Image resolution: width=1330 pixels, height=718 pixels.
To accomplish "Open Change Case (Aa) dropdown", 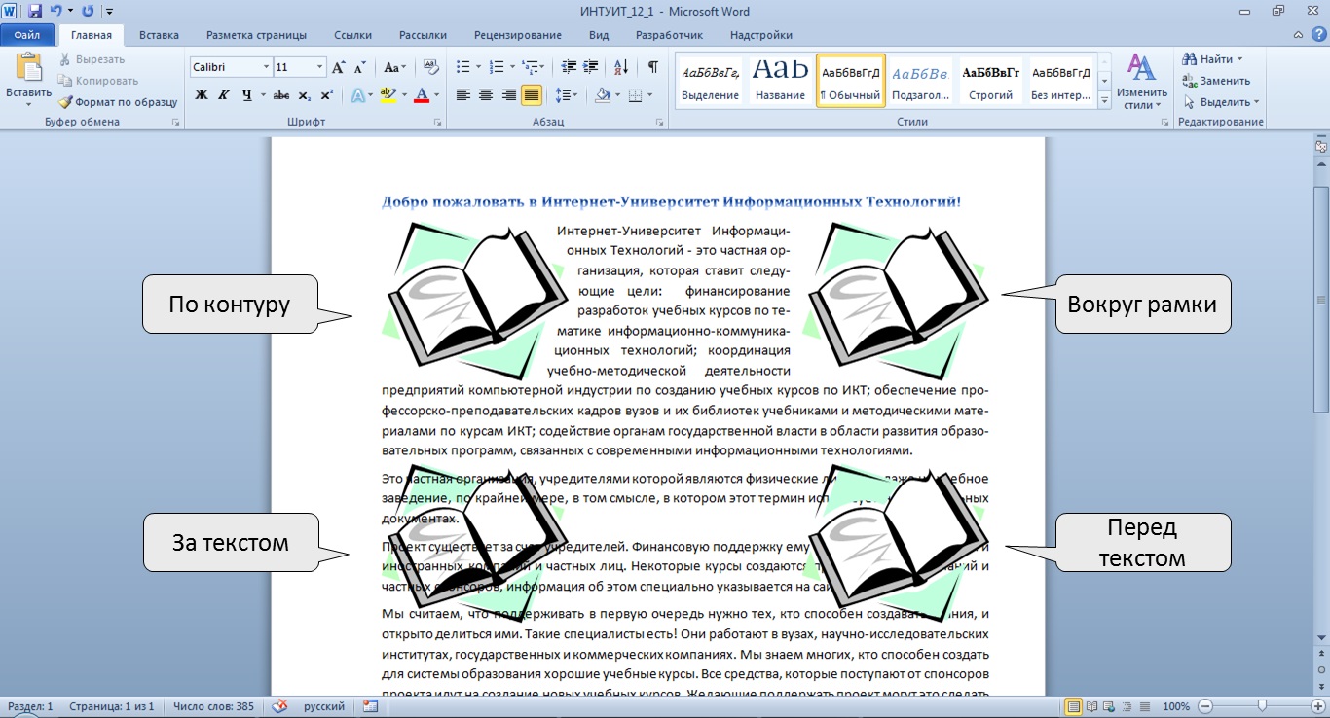I will [394, 67].
